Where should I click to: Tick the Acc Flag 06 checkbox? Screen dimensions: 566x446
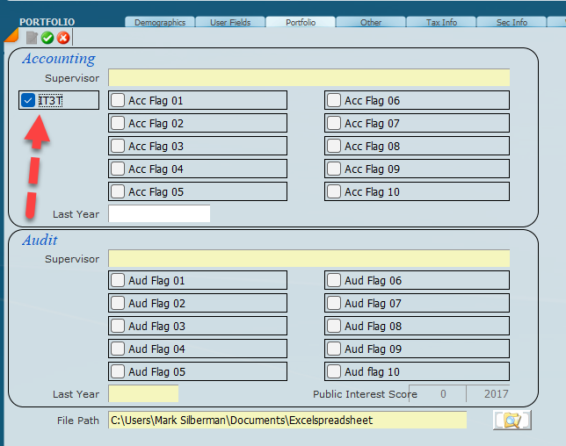334,101
